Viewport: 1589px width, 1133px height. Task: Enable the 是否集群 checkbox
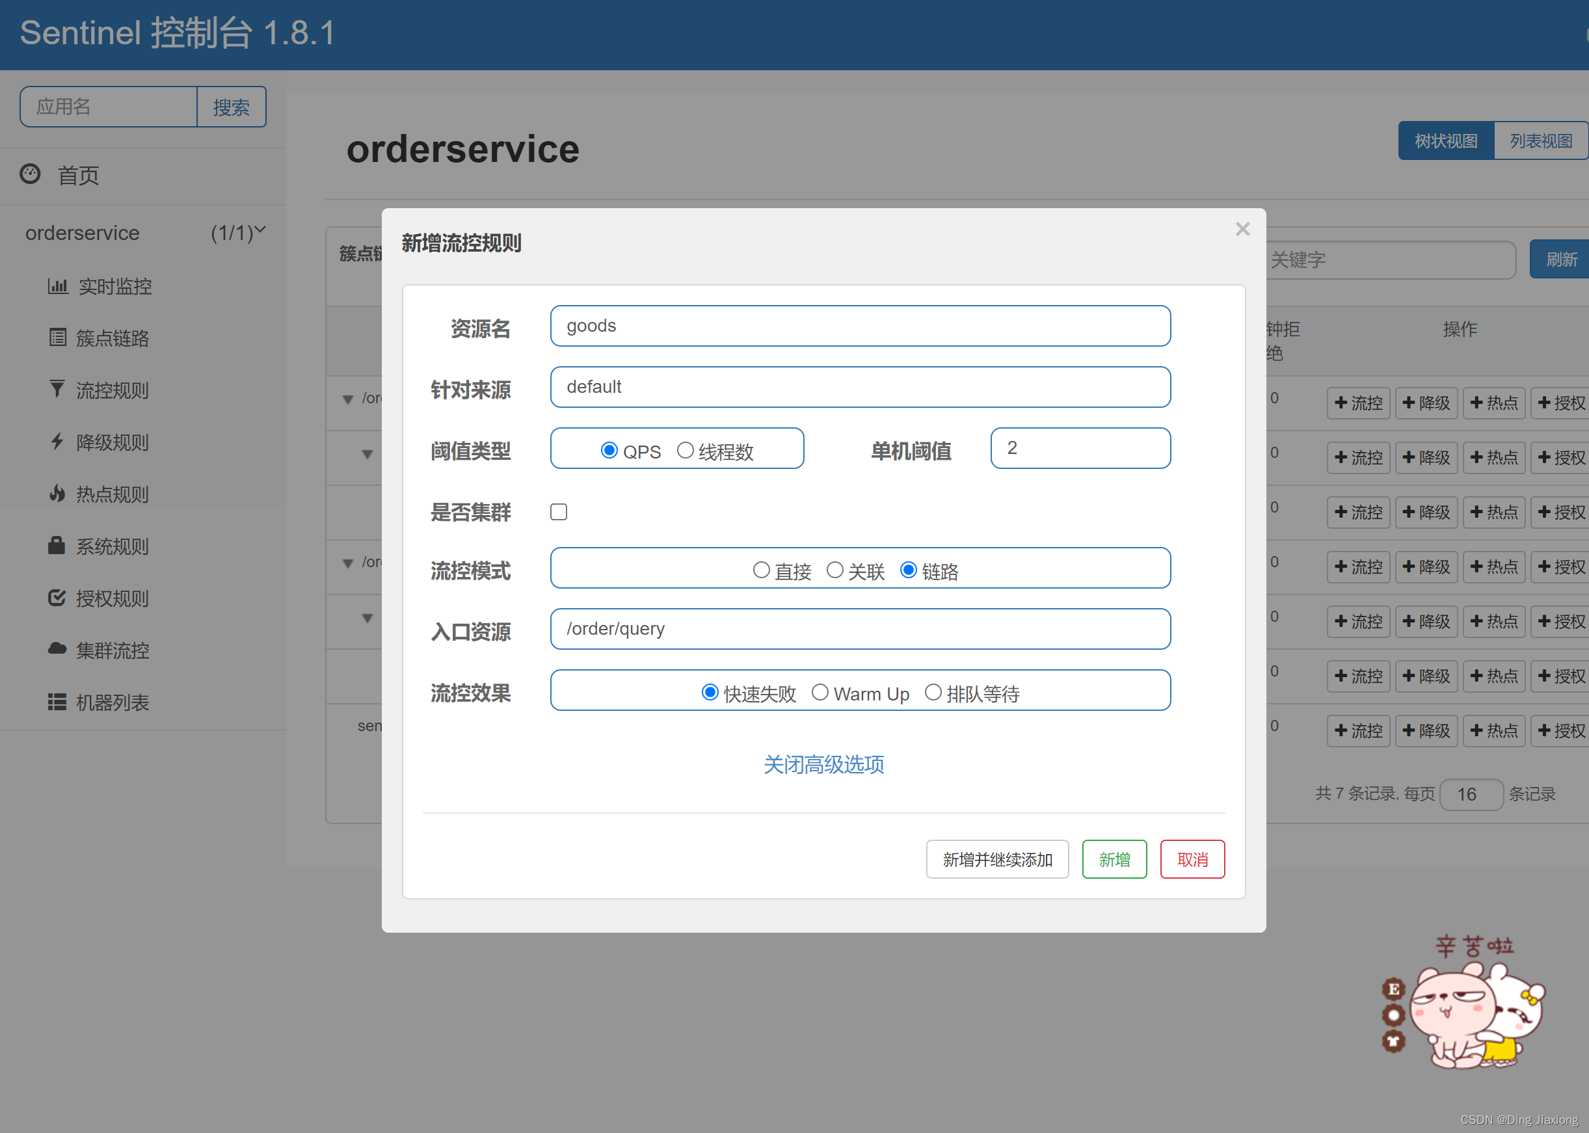tap(559, 512)
